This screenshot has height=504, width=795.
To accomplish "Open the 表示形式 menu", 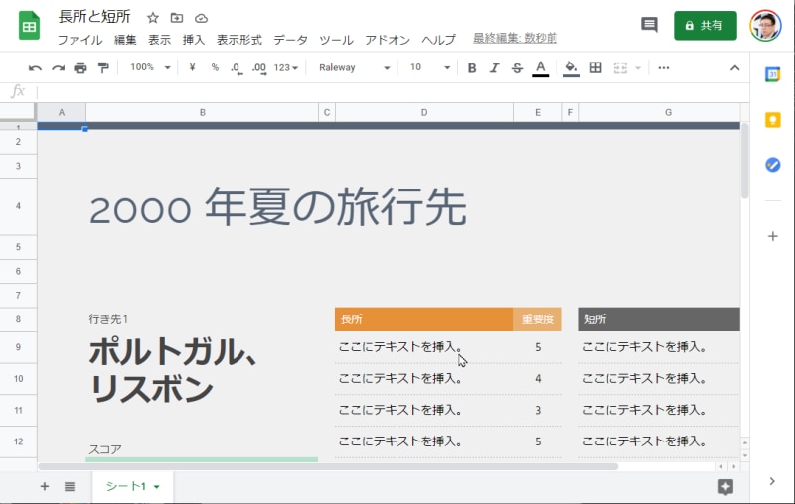I will pos(238,40).
